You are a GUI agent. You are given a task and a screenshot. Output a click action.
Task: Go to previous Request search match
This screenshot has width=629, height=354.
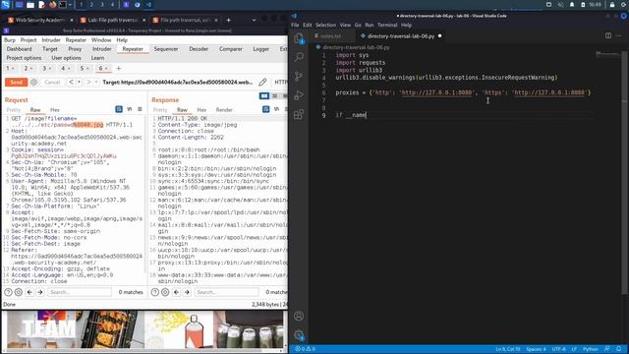(29, 292)
